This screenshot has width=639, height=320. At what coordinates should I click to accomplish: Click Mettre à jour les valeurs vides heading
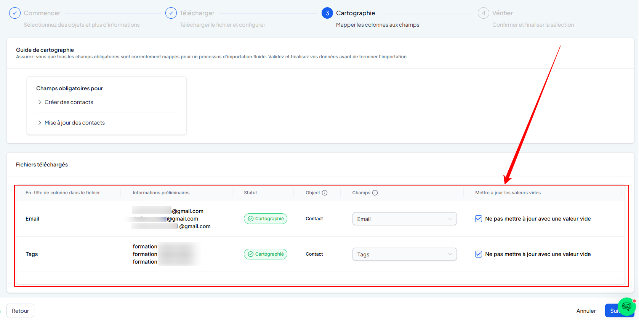[508, 193]
